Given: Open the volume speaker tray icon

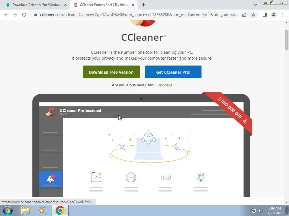Looking at the screenshot, I should point(260,211).
